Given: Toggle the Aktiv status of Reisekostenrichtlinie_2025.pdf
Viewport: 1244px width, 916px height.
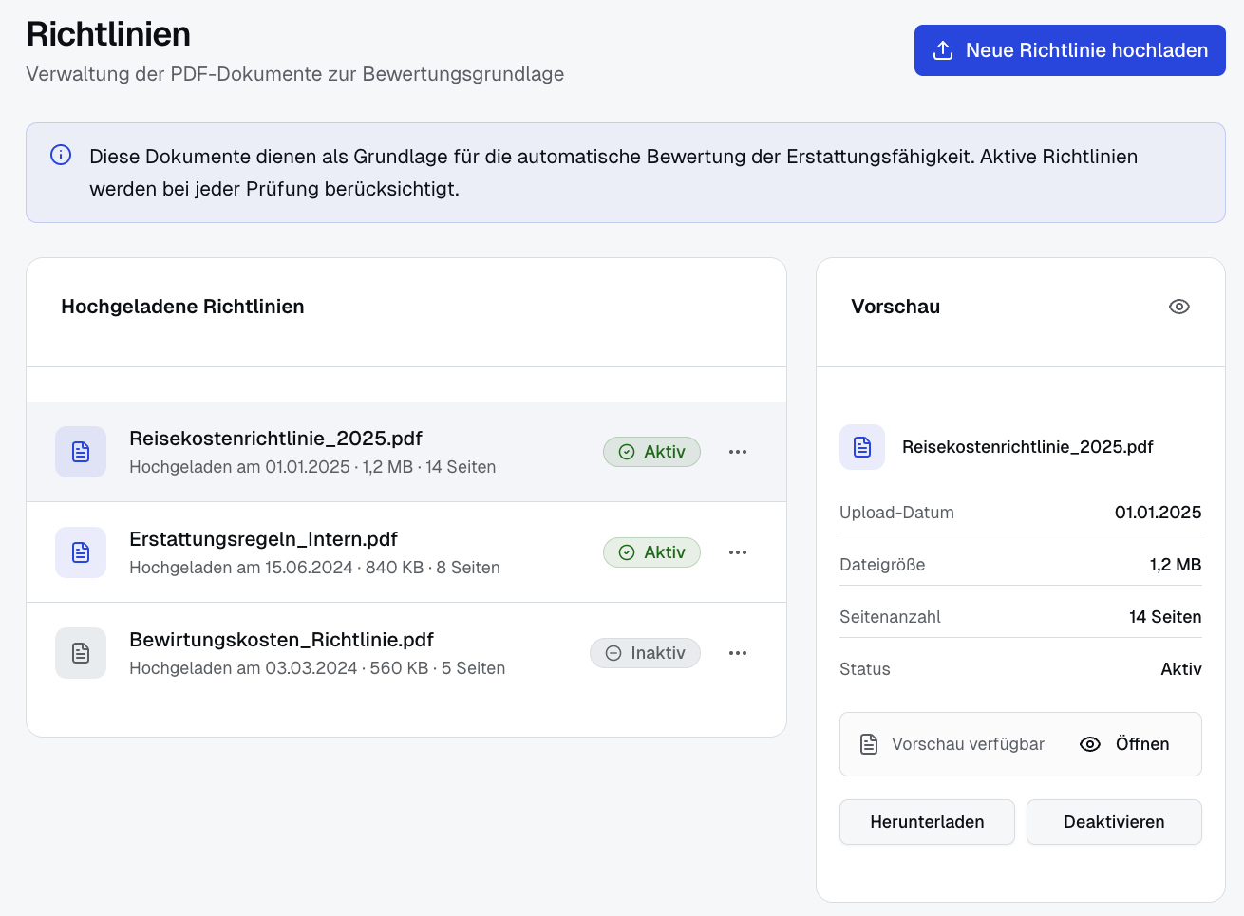Looking at the screenshot, I should 651,452.
